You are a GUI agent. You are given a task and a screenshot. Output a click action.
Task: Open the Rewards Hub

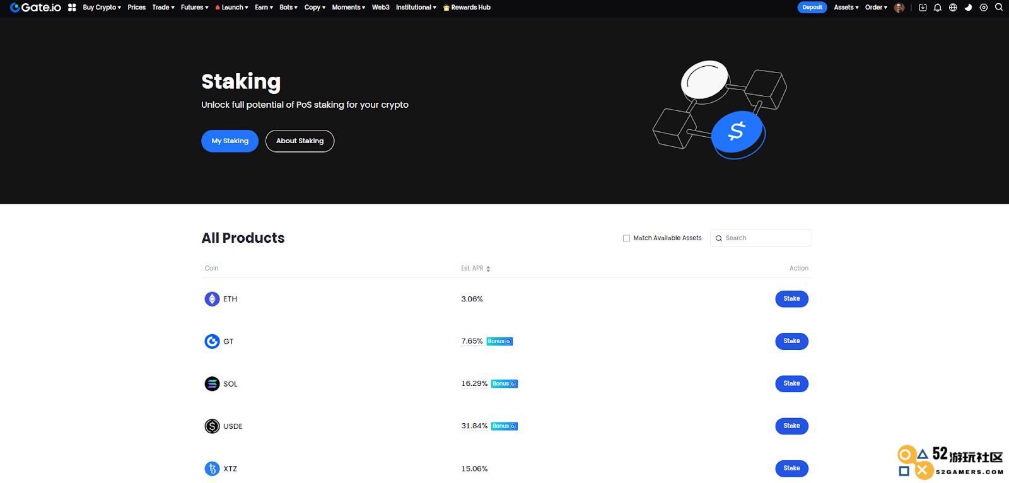467,8
